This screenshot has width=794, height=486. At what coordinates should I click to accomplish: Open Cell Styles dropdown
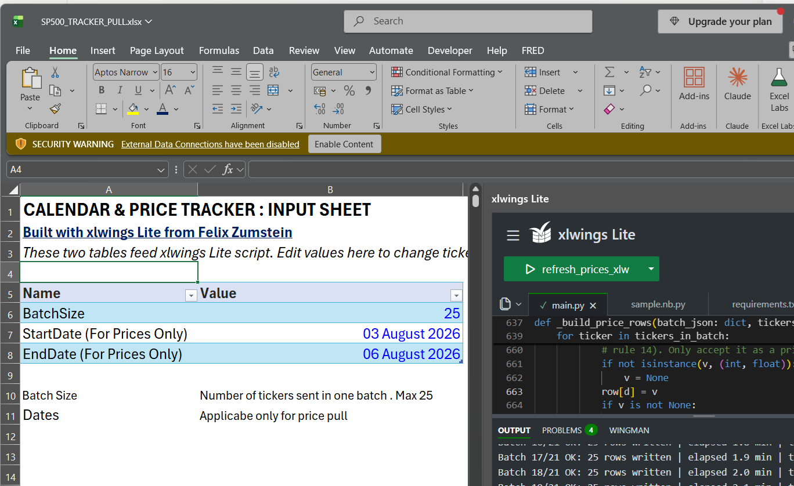click(x=421, y=109)
